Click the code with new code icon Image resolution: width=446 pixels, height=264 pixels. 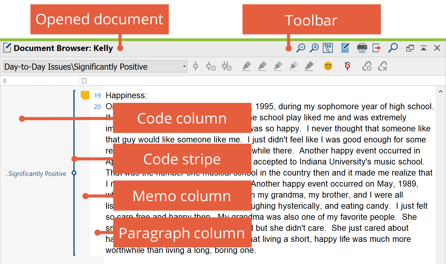click(211, 66)
